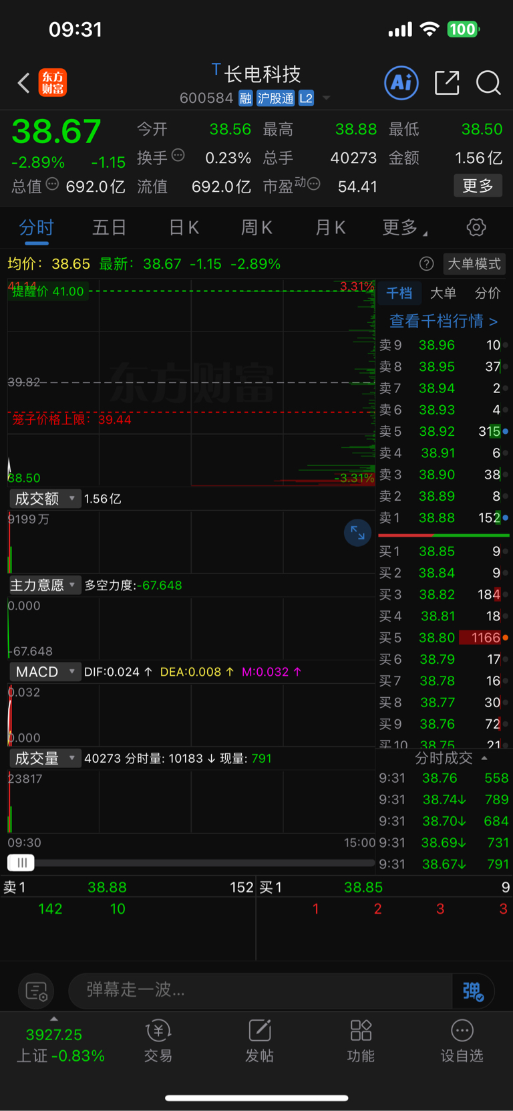Select the 分价 tab
This screenshot has width=513, height=1111.
pyautogui.click(x=488, y=293)
